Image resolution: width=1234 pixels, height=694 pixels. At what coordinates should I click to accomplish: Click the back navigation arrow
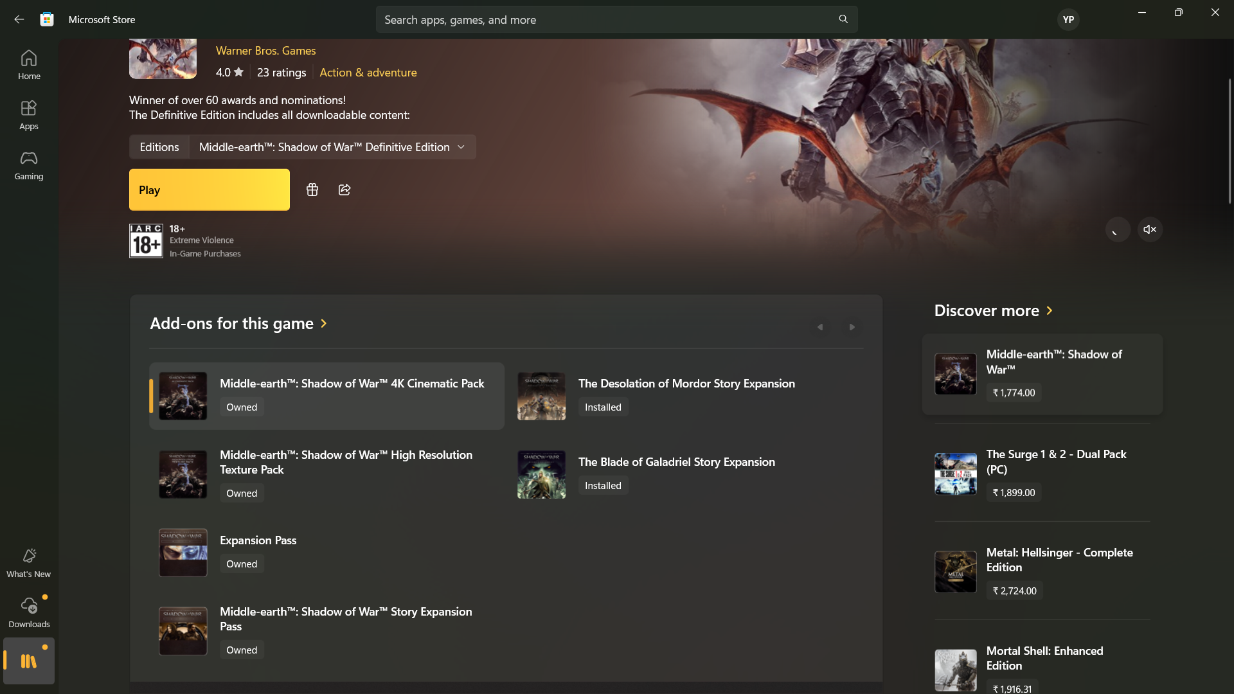click(19, 19)
